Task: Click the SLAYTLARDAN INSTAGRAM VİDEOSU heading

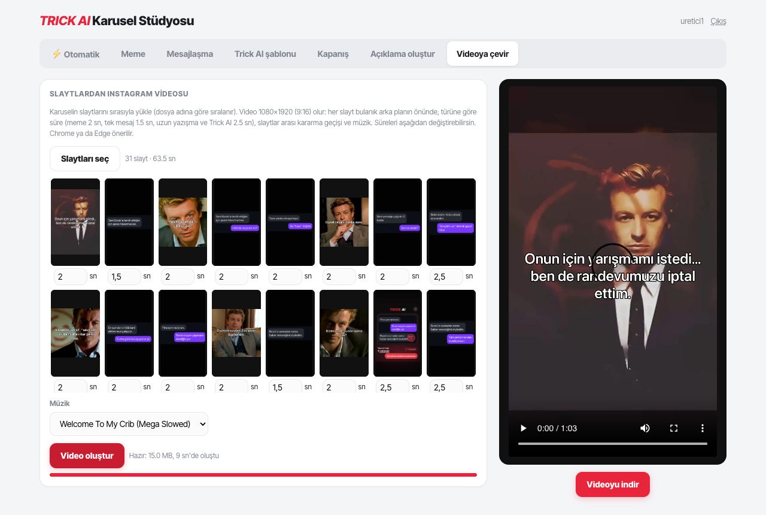Action: pos(119,94)
